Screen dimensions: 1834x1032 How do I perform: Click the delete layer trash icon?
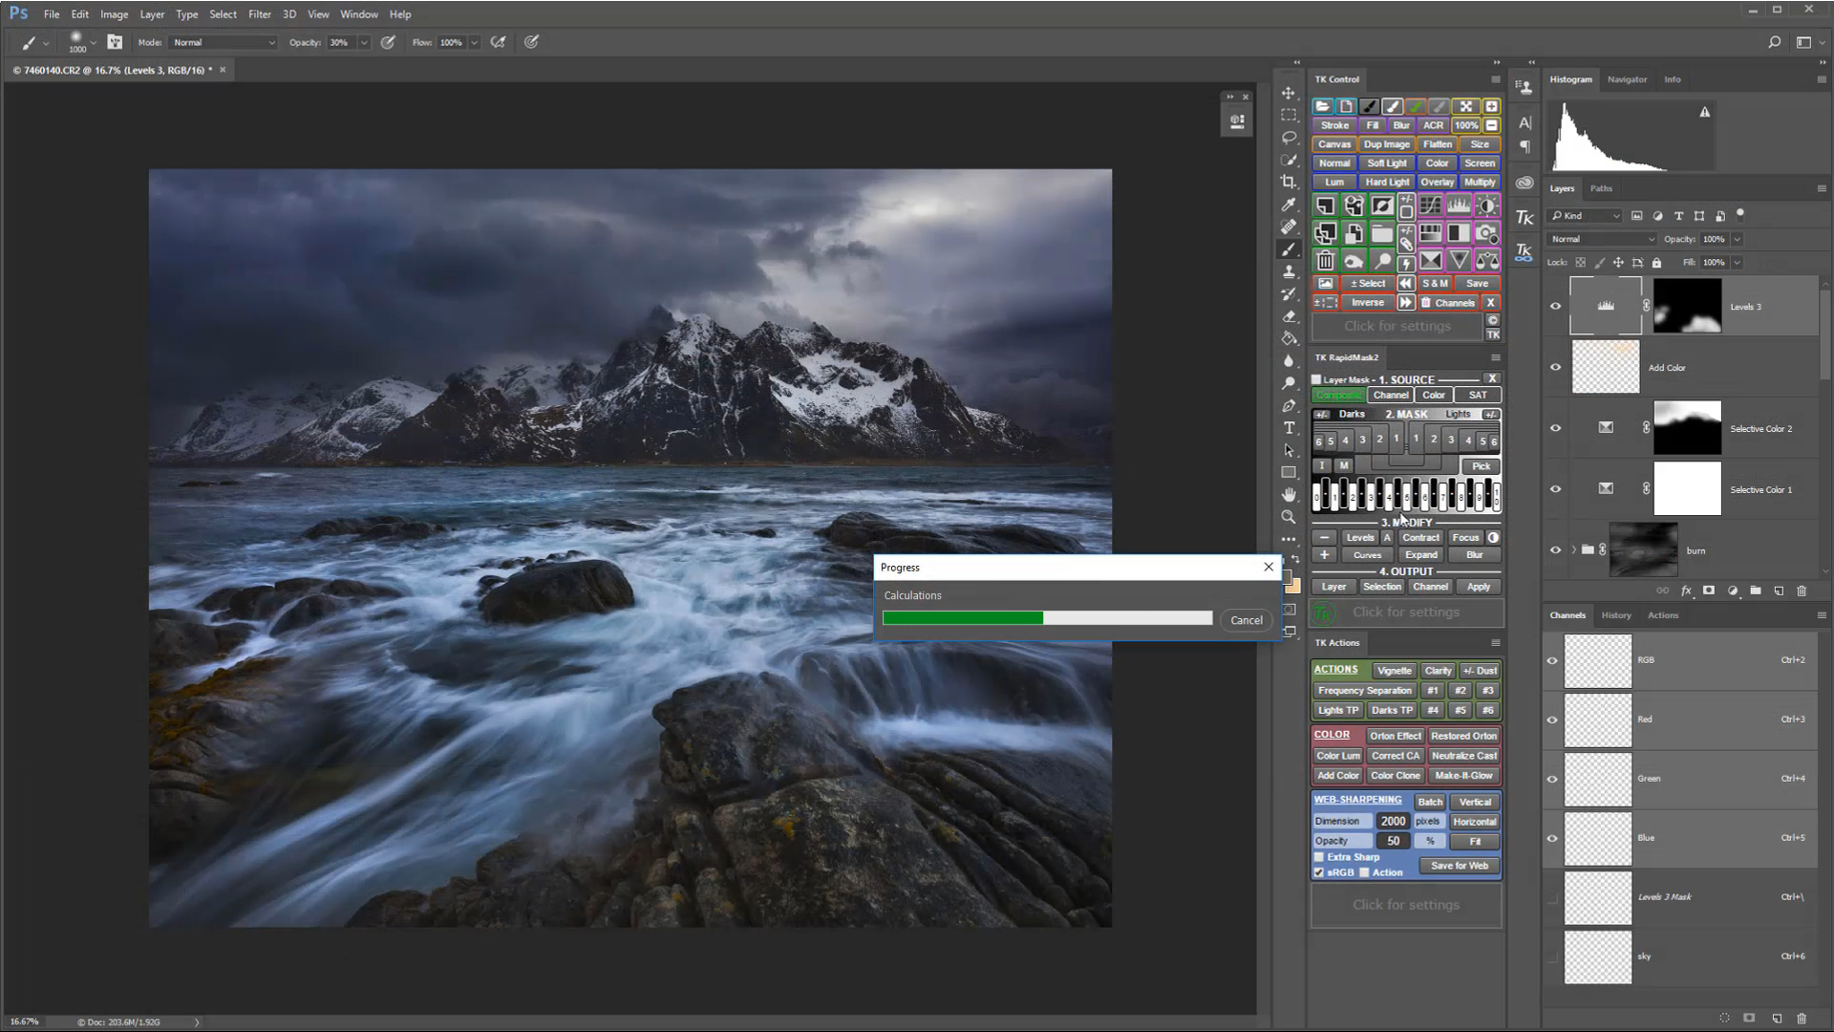[x=1802, y=591]
